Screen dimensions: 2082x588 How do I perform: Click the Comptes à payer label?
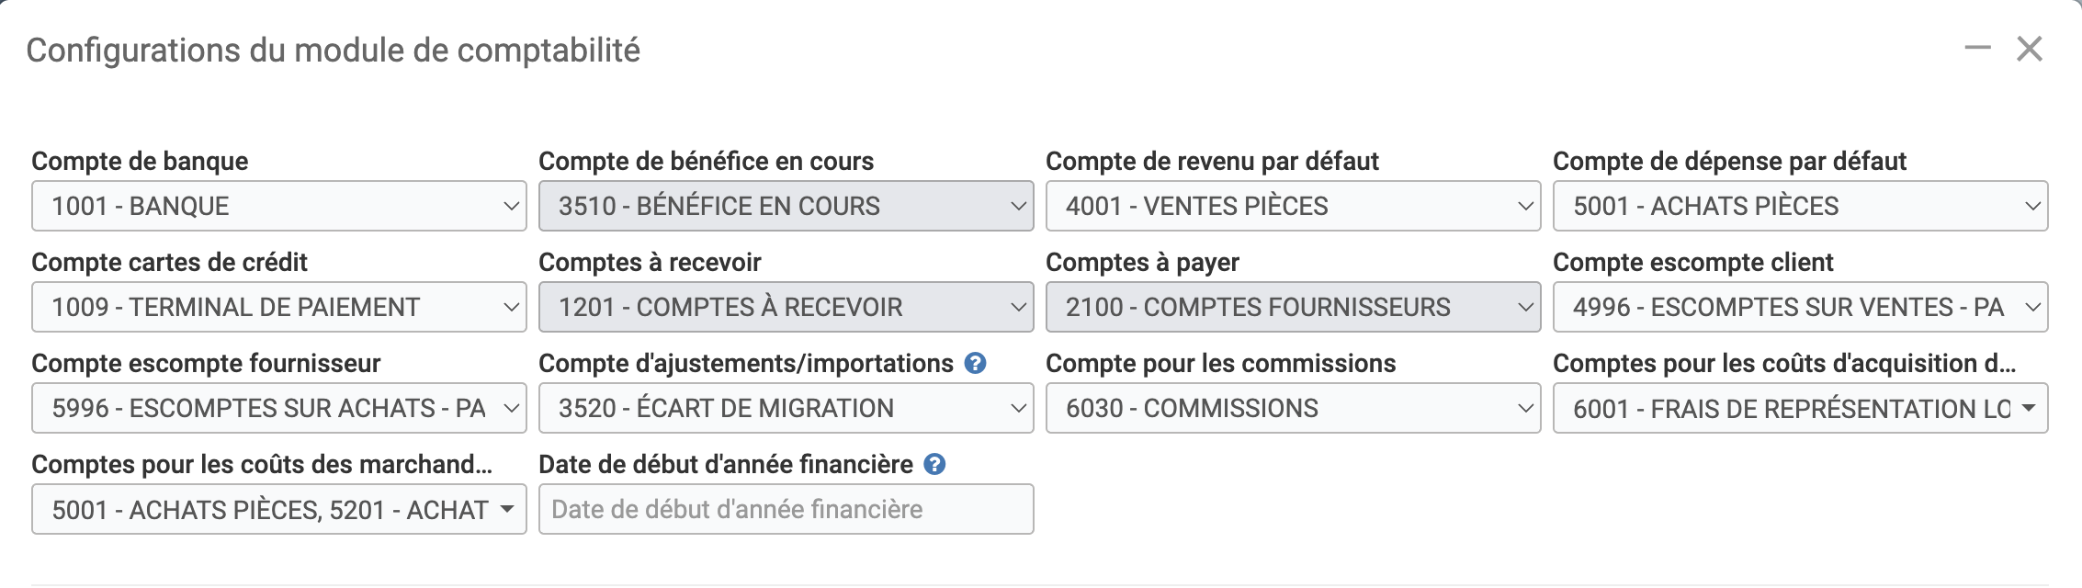click(1142, 263)
